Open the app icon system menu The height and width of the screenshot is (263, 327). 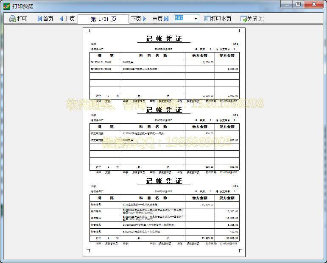pos(6,6)
